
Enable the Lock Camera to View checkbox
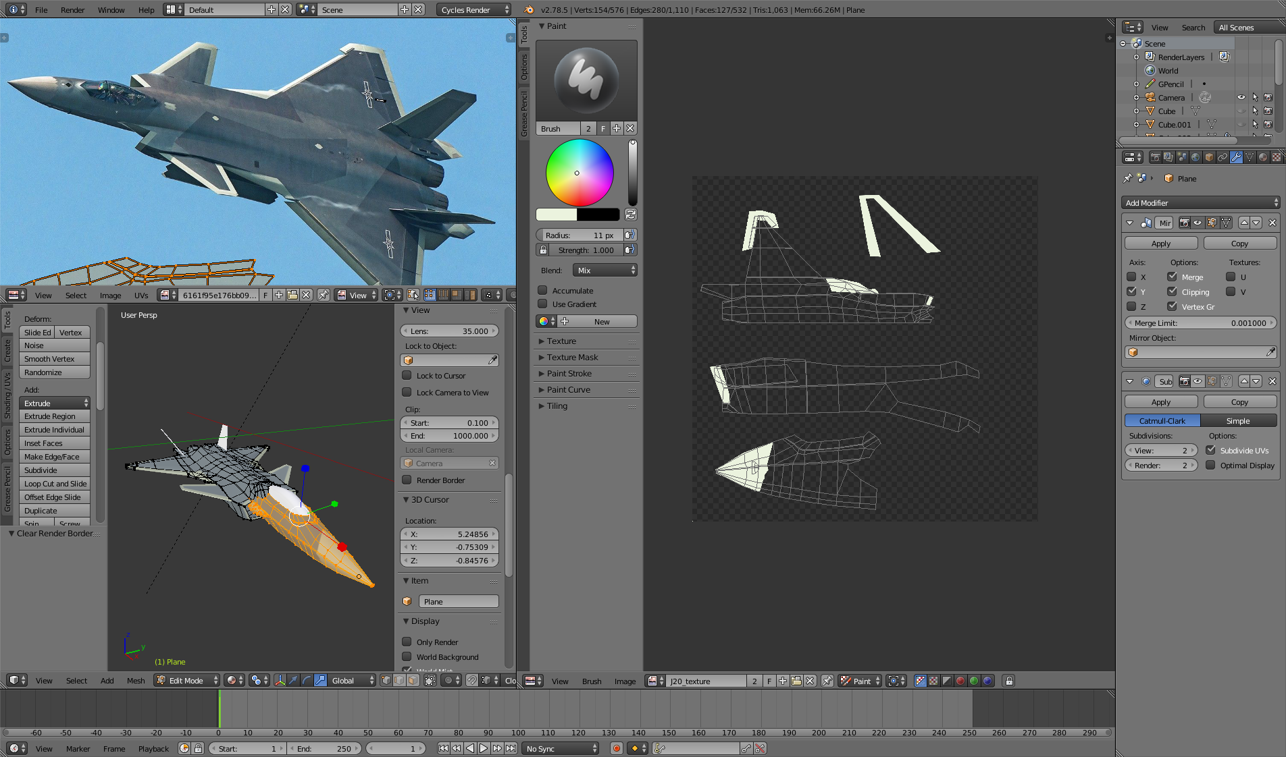tap(407, 392)
